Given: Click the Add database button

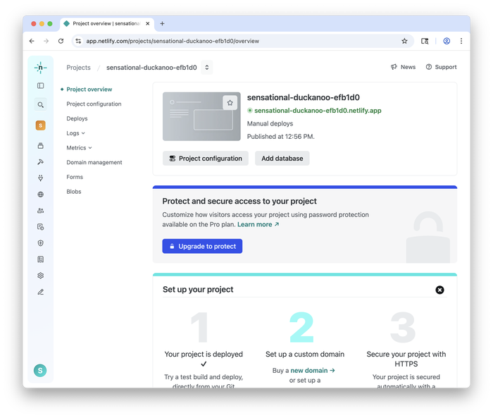Looking at the screenshot, I should [282, 159].
